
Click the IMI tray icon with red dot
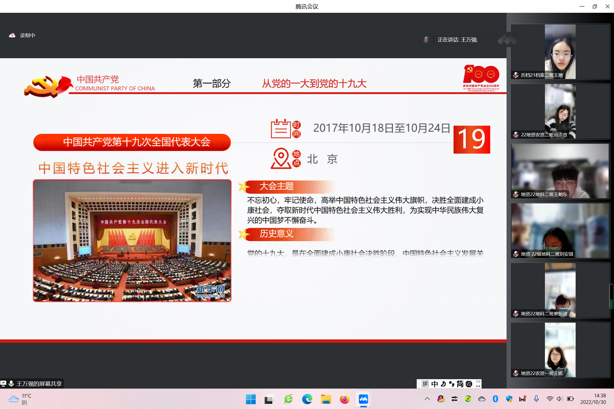pos(523,399)
